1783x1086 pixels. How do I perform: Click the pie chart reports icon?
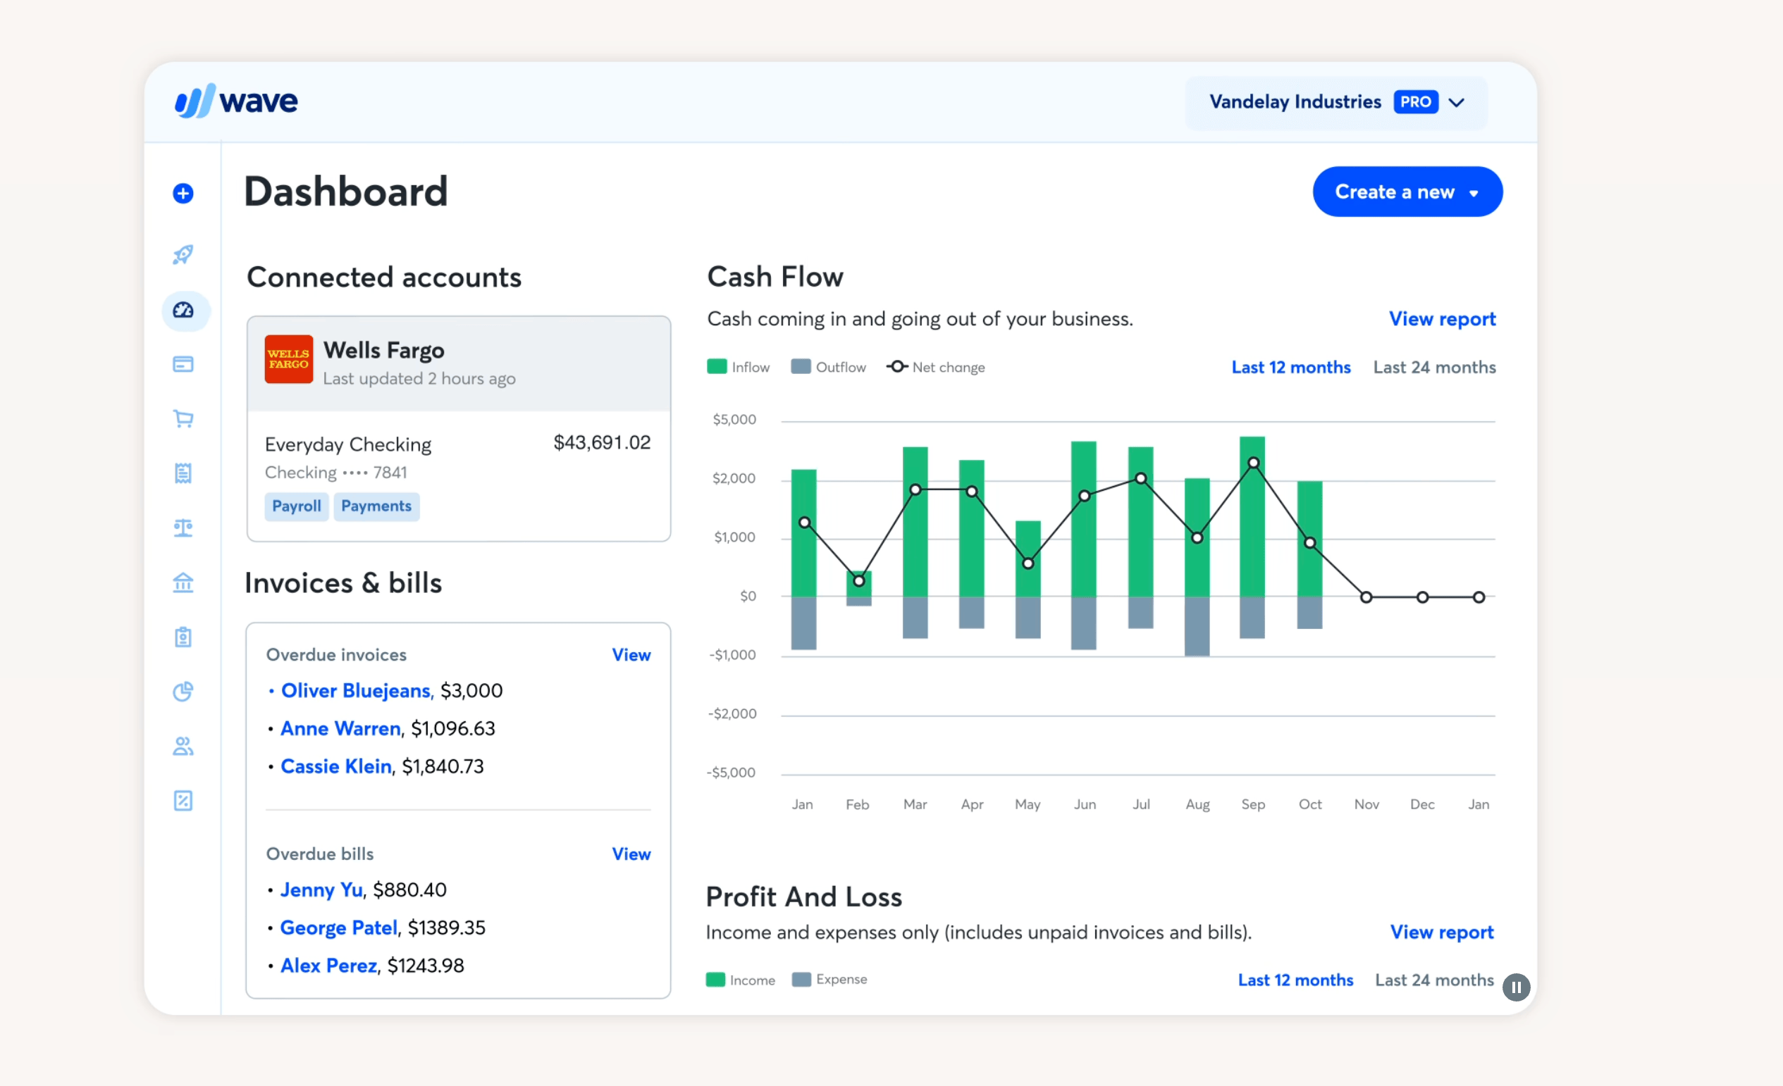coord(183,691)
